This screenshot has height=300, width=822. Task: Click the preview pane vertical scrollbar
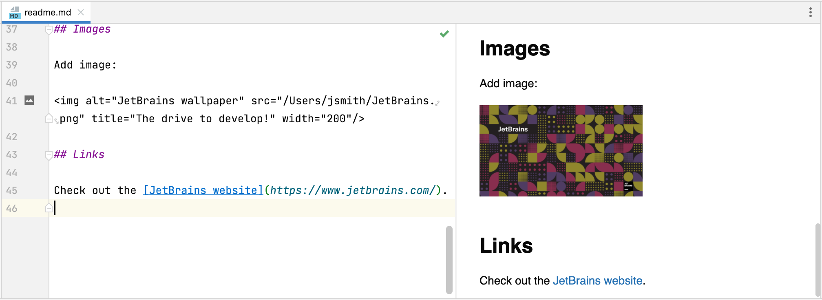[x=818, y=260]
